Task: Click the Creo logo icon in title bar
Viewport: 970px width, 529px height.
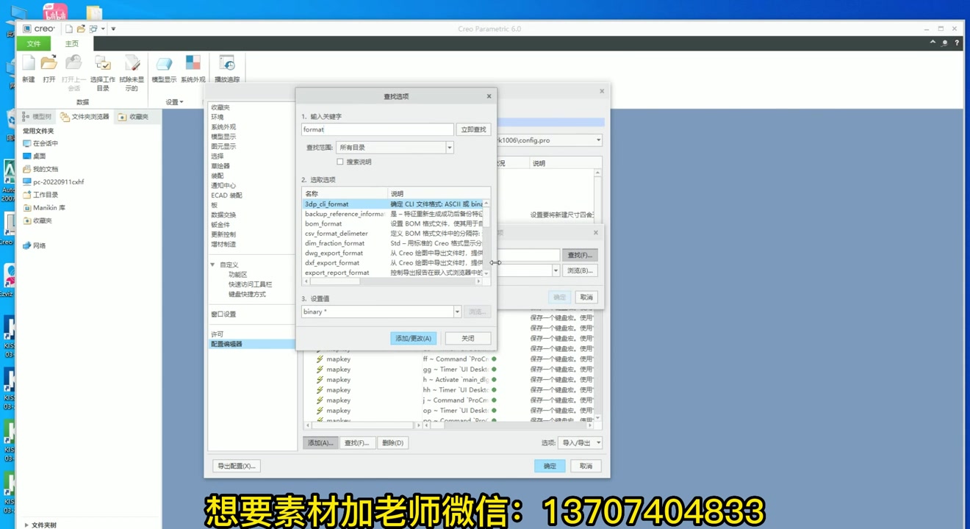Action: point(27,29)
